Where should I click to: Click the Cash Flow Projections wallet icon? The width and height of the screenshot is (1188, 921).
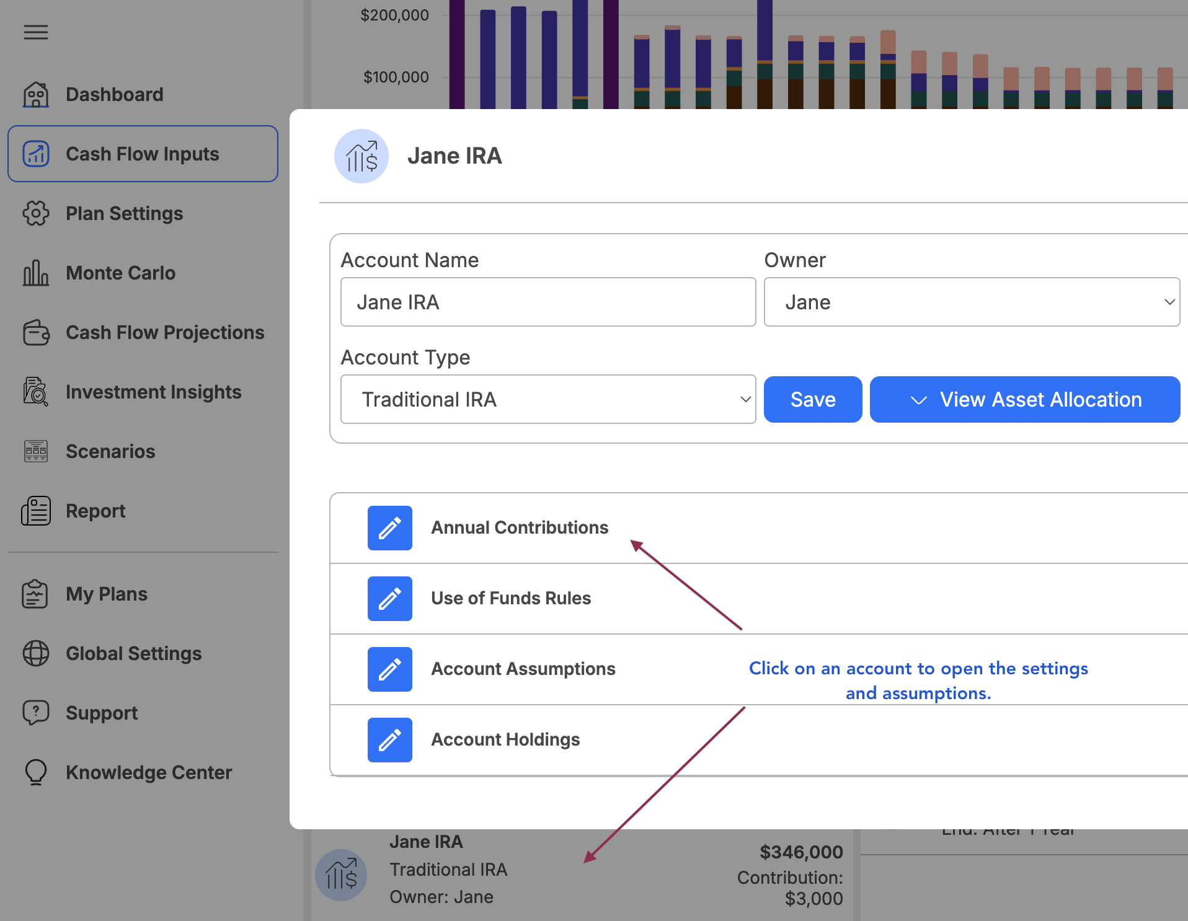pos(36,332)
